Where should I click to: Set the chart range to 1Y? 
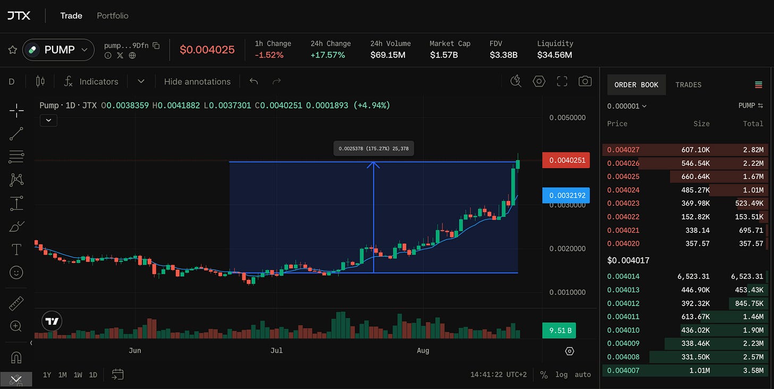tap(47, 375)
